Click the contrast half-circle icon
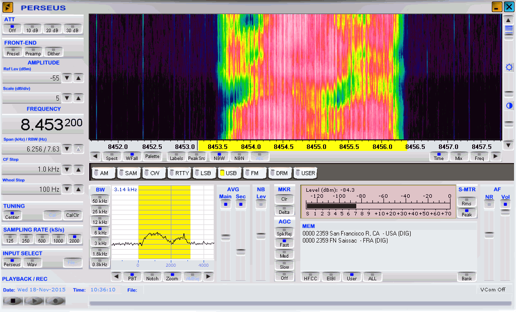 coord(509,106)
